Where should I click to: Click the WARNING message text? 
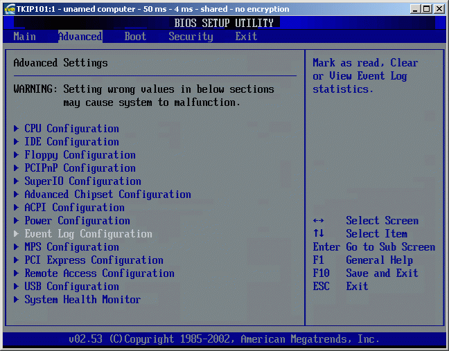tap(143, 96)
